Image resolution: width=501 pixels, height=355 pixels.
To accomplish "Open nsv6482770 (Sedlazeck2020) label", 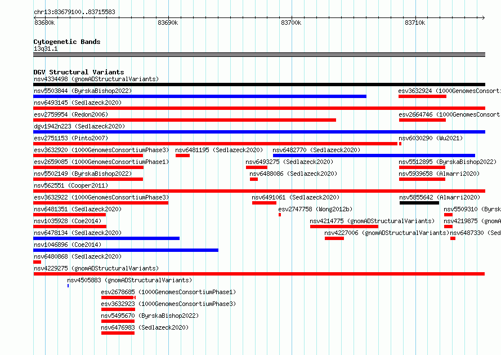I will pos(316,150).
